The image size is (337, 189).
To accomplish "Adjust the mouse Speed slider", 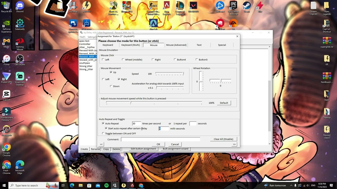I will tap(170, 74).
